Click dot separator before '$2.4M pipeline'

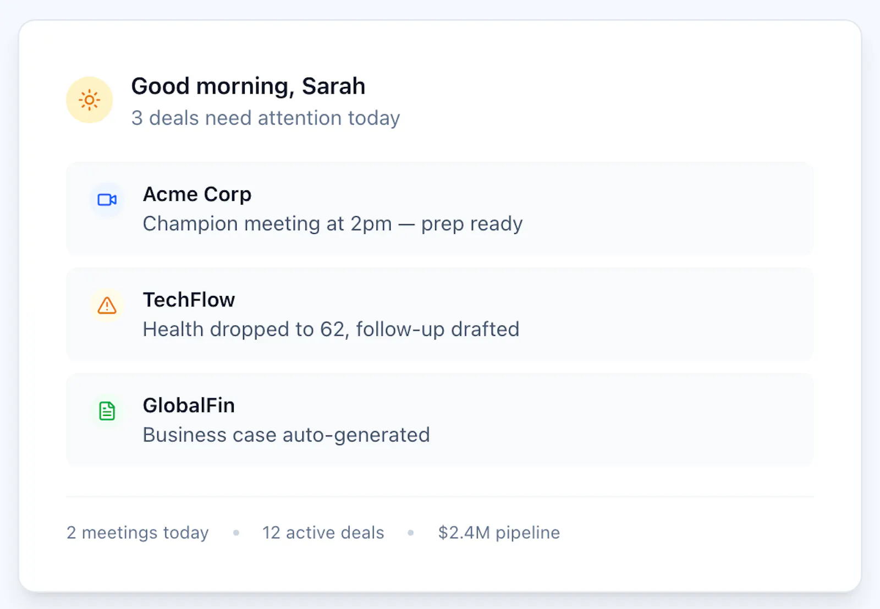[x=411, y=533]
